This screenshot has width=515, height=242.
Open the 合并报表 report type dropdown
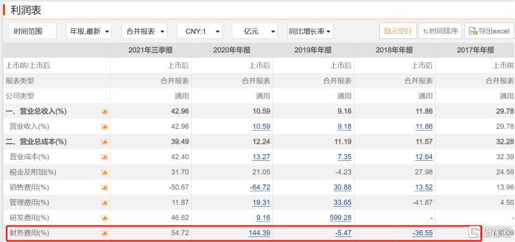(145, 31)
